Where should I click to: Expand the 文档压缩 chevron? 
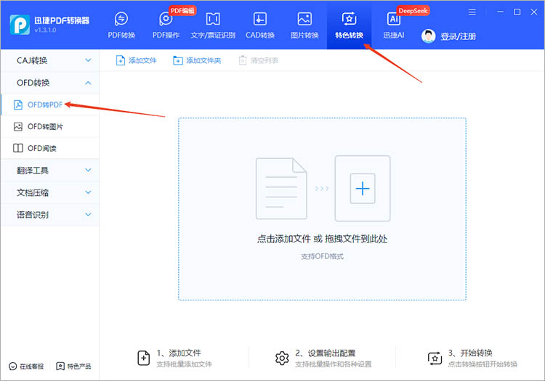point(88,192)
